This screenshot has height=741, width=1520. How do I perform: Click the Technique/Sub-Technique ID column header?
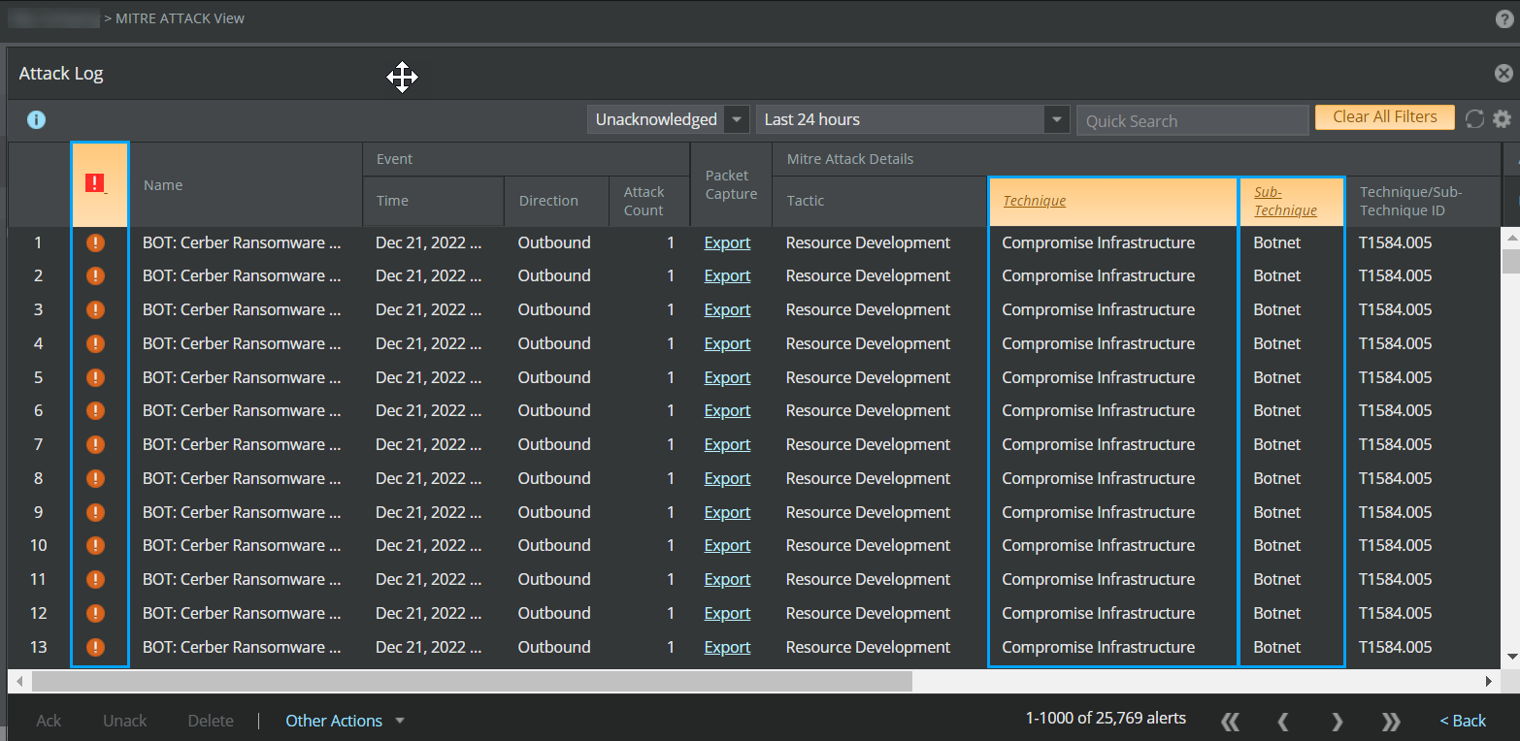(1423, 201)
